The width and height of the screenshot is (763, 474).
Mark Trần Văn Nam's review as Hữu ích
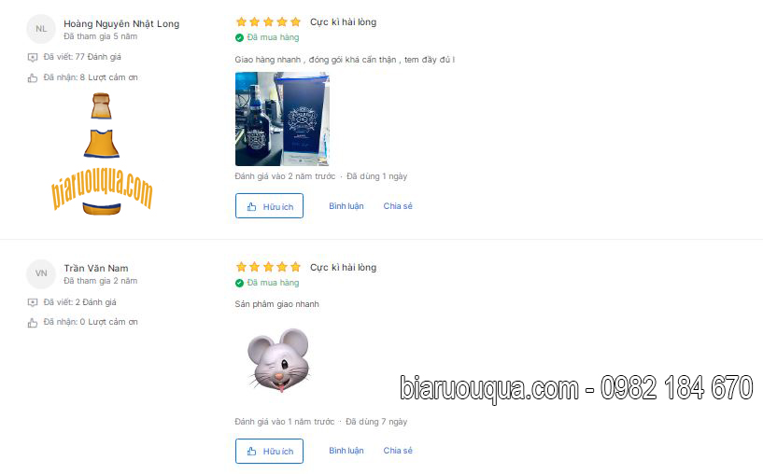[x=269, y=452]
